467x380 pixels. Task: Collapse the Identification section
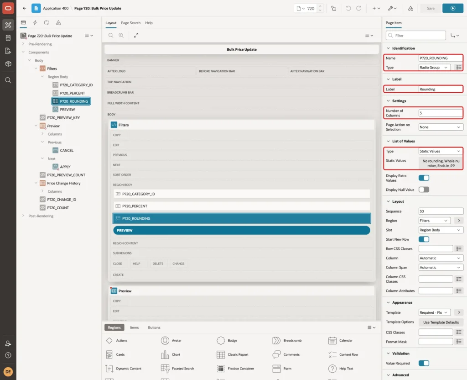tap(388, 48)
